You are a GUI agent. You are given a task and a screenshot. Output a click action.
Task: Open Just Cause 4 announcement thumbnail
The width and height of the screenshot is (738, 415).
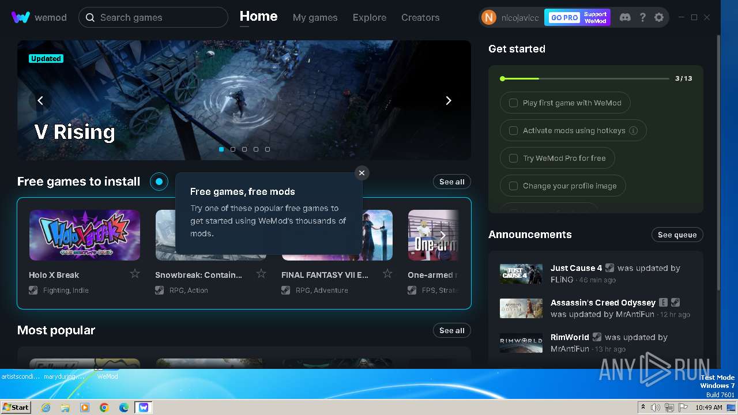521,274
